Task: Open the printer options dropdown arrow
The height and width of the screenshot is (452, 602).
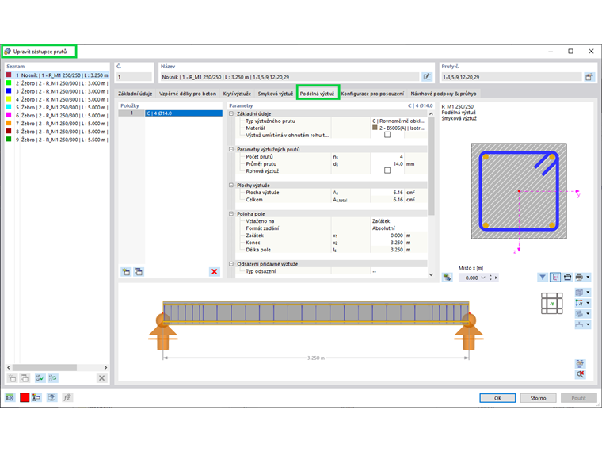Action: tap(588, 277)
